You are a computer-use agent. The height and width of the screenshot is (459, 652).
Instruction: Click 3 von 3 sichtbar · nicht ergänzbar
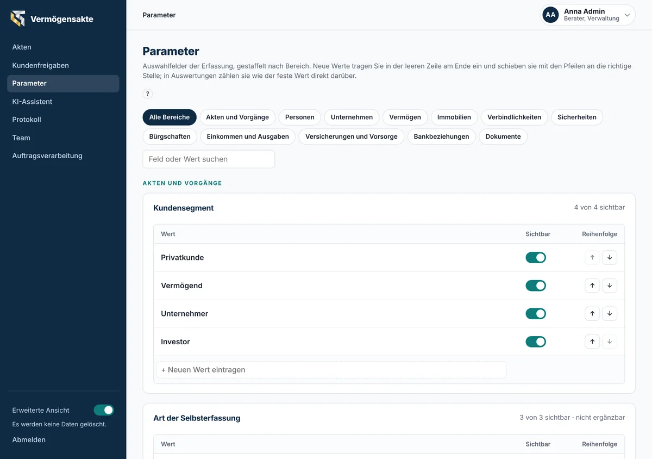(x=572, y=418)
